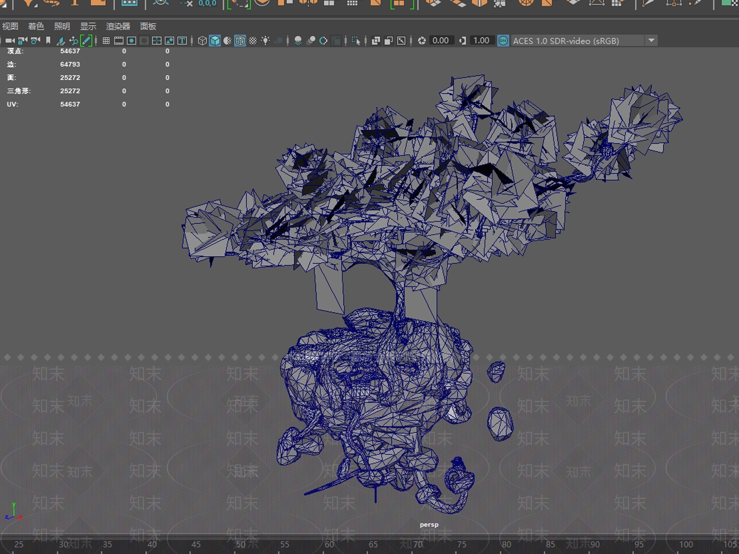Click the Safe Action icon
This screenshot has height=554, width=739.
(x=170, y=41)
